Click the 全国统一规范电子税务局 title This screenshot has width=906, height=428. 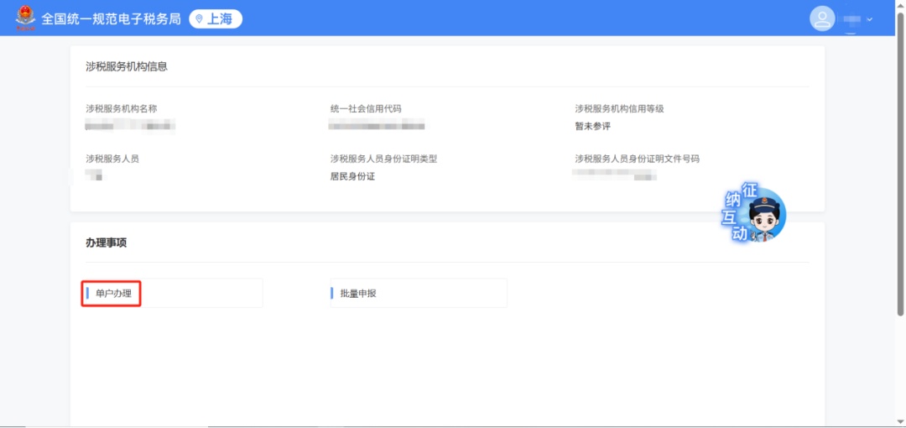(x=111, y=18)
